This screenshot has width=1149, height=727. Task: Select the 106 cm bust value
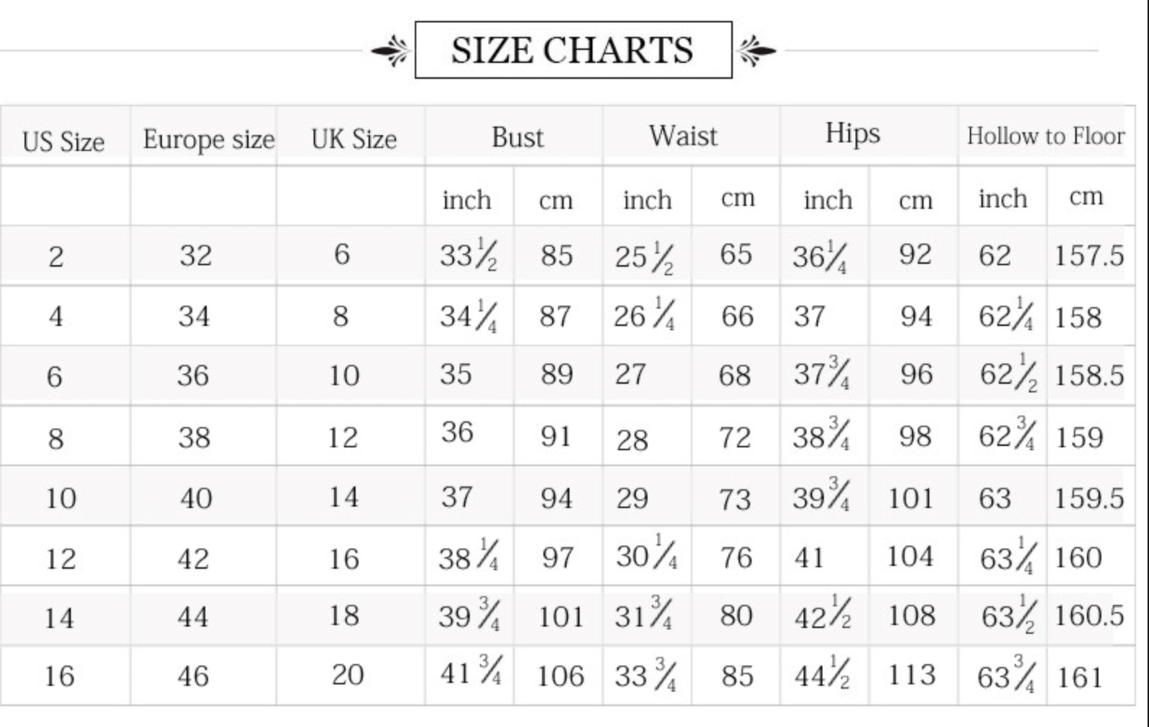[560, 676]
